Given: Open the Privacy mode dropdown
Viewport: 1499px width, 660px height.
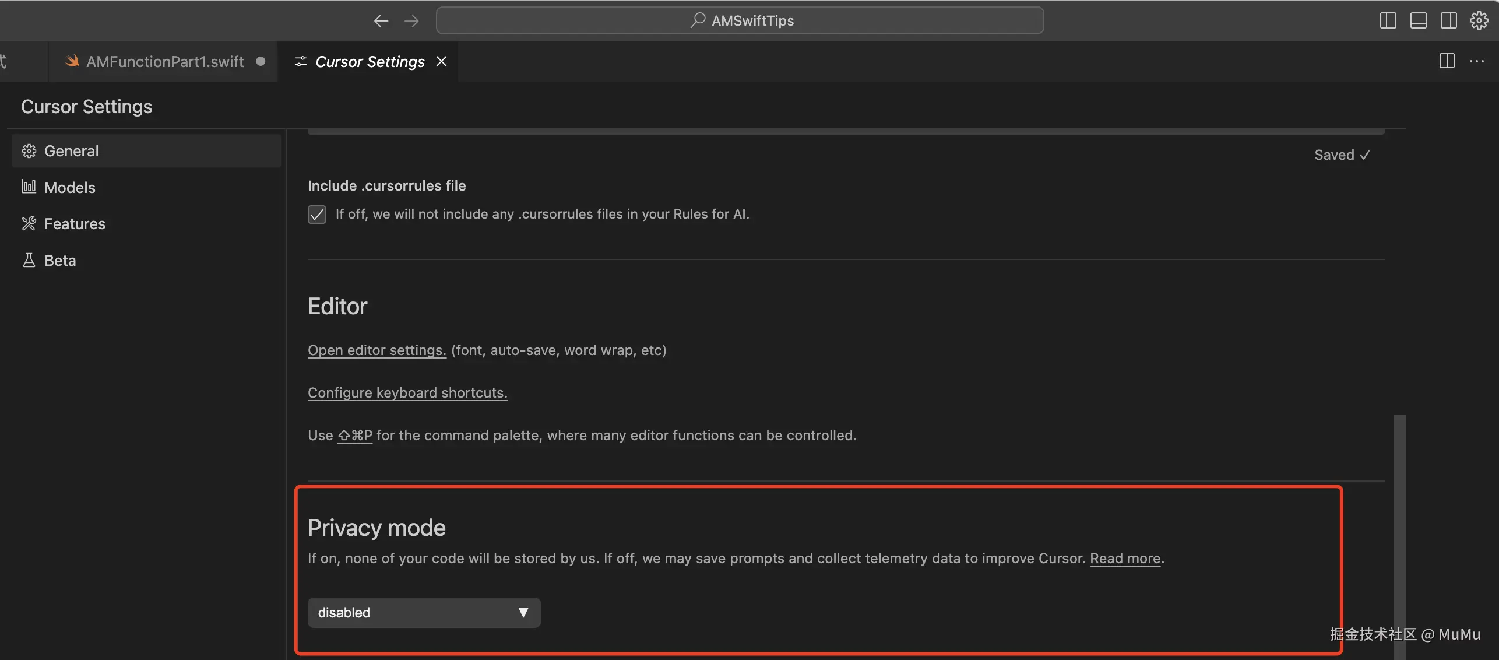Looking at the screenshot, I should click(424, 613).
